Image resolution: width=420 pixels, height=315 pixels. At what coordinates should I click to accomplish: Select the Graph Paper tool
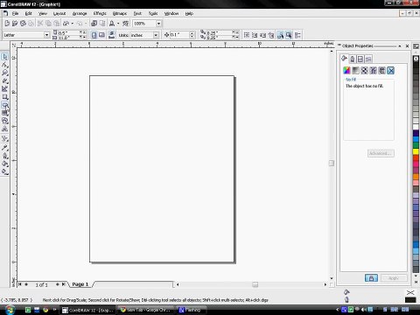pos(4,113)
